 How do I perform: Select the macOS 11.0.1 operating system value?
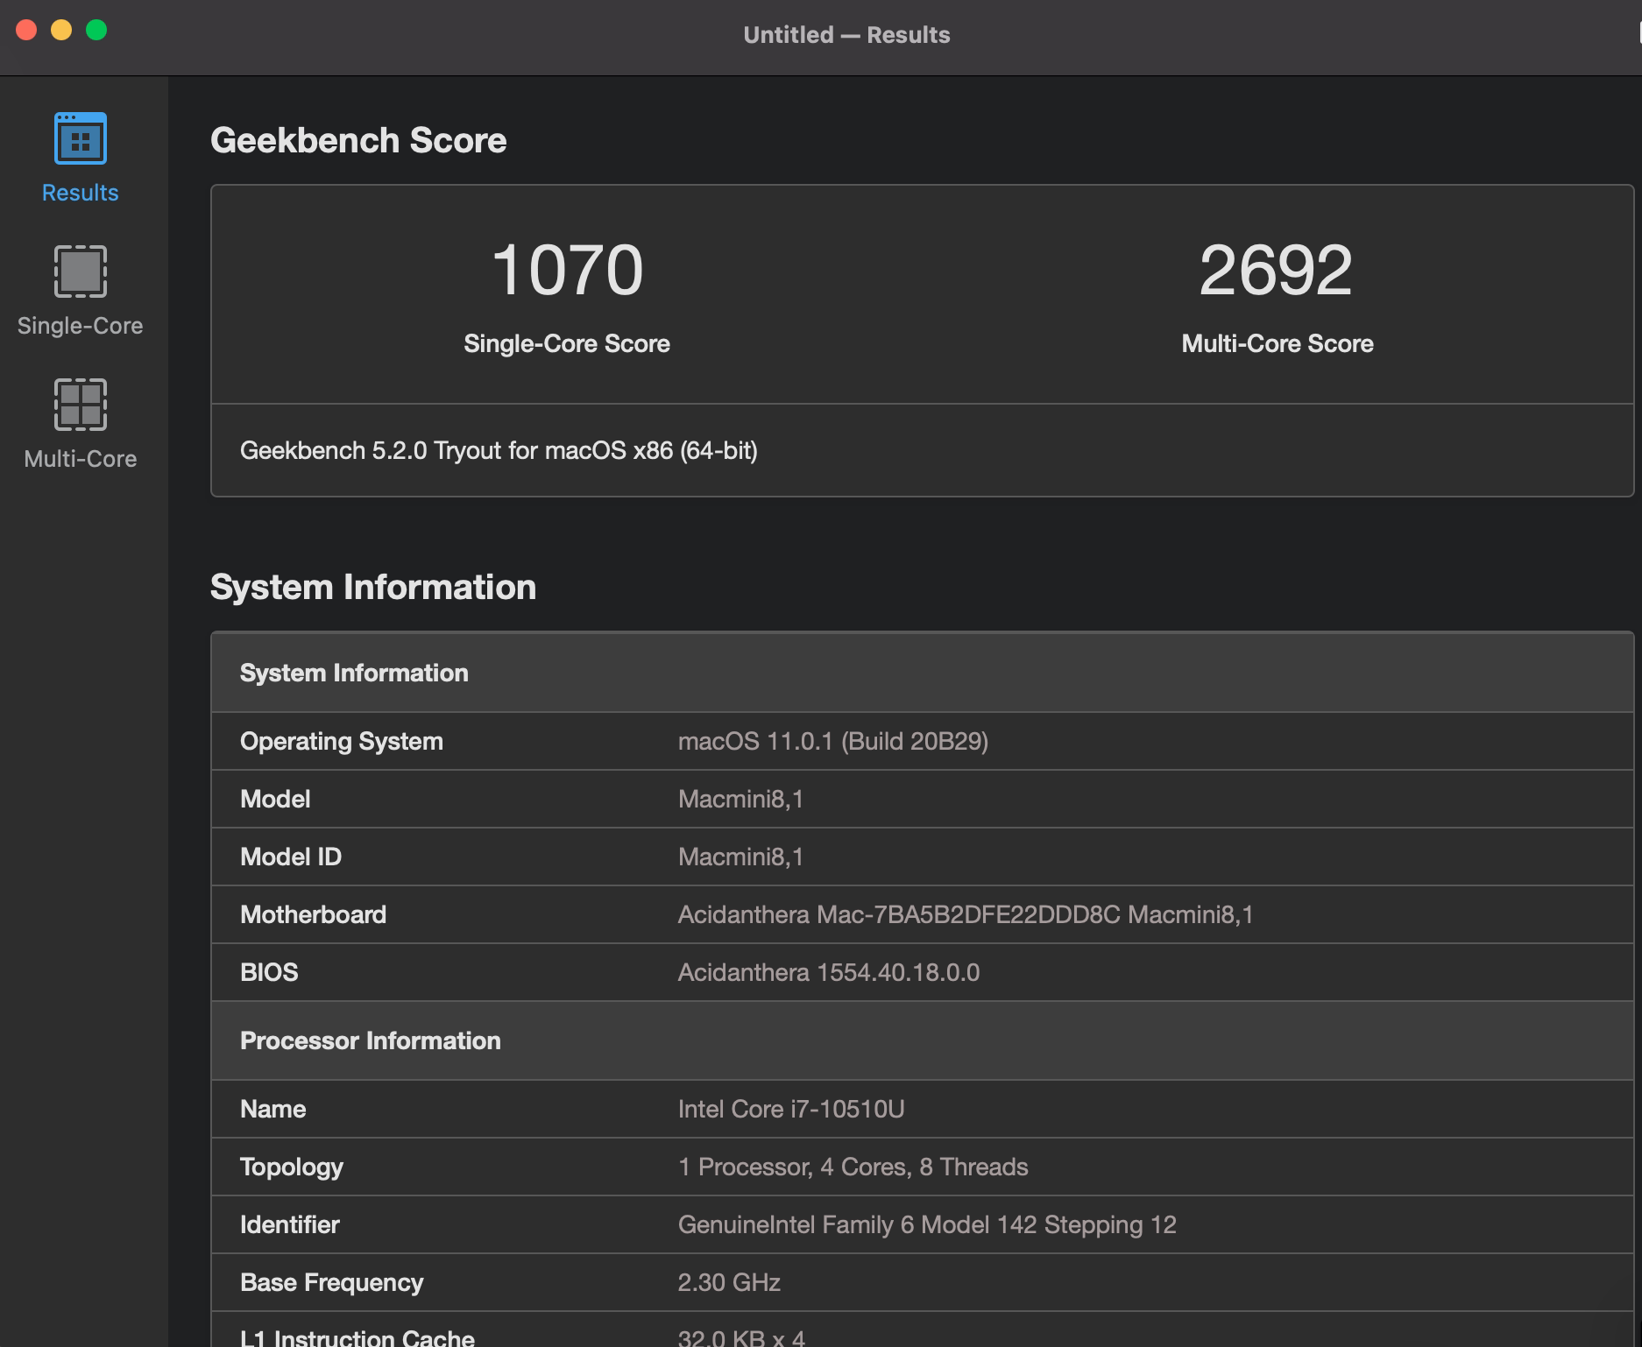click(x=832, y=741)
